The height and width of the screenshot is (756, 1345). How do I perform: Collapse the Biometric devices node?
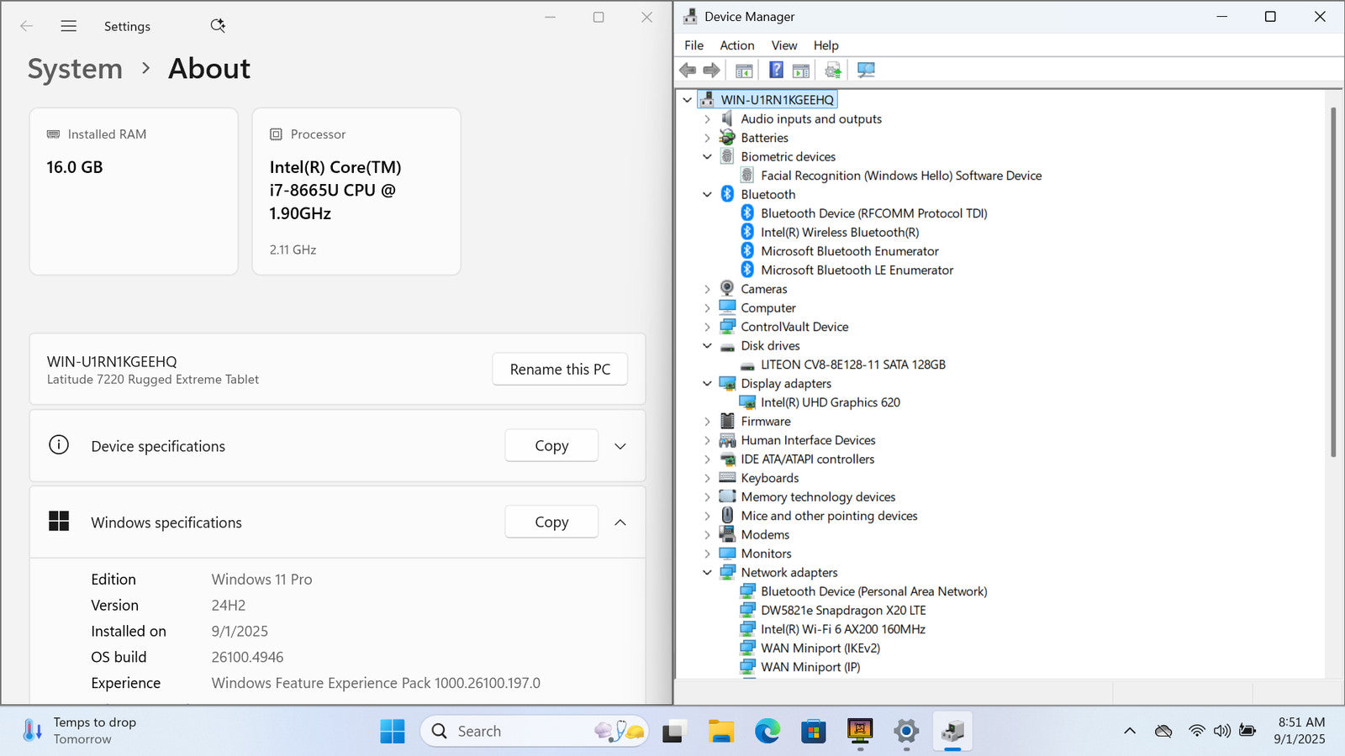[707, 157]
